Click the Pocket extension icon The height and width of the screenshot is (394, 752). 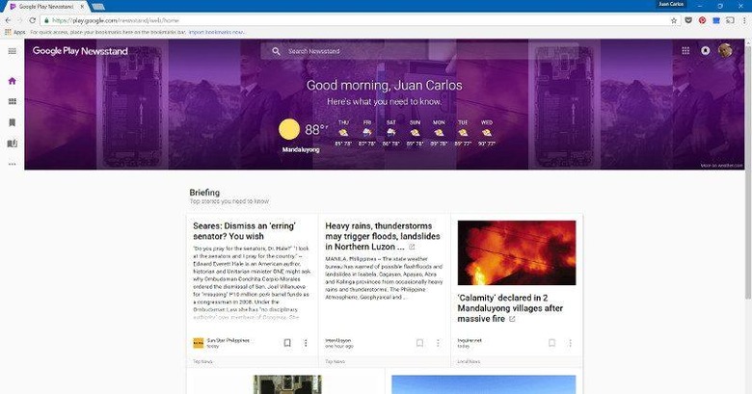[688, 20]
